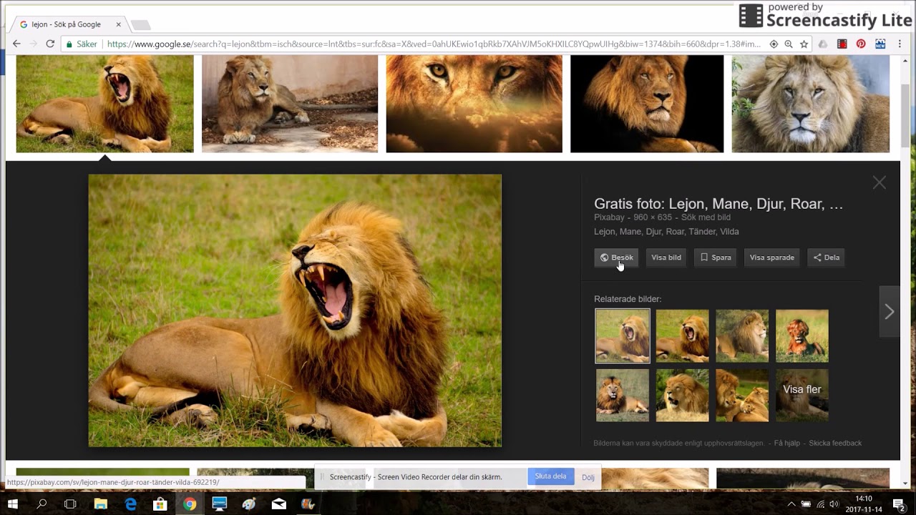Open the large roaring lion preview image
Image resolution: width=916 pixels, height=515 pixels.
pyautogui.click(x=295, y=310)
